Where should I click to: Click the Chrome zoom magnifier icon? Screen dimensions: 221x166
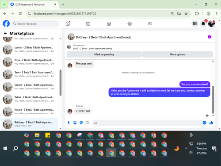[172, 14]
